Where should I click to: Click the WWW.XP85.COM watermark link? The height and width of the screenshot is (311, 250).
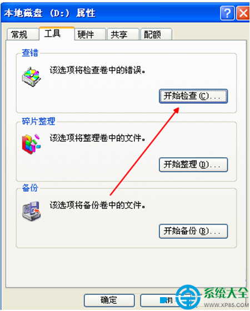click(x=227, y=305)
